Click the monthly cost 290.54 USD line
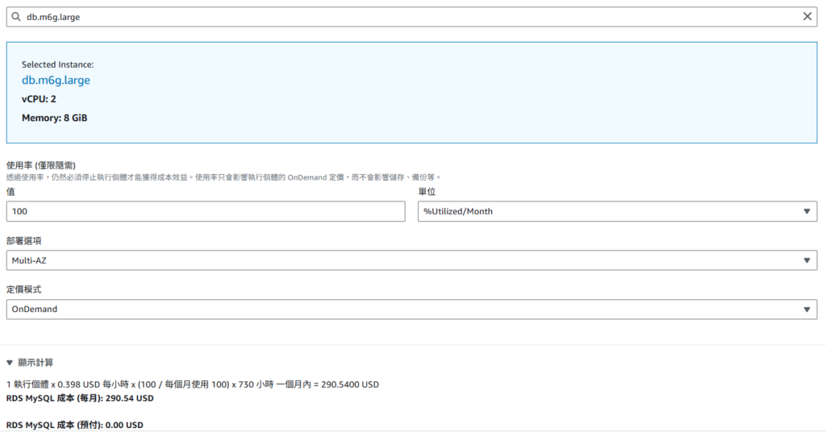 pyautogui.click(x=80, y=398)
